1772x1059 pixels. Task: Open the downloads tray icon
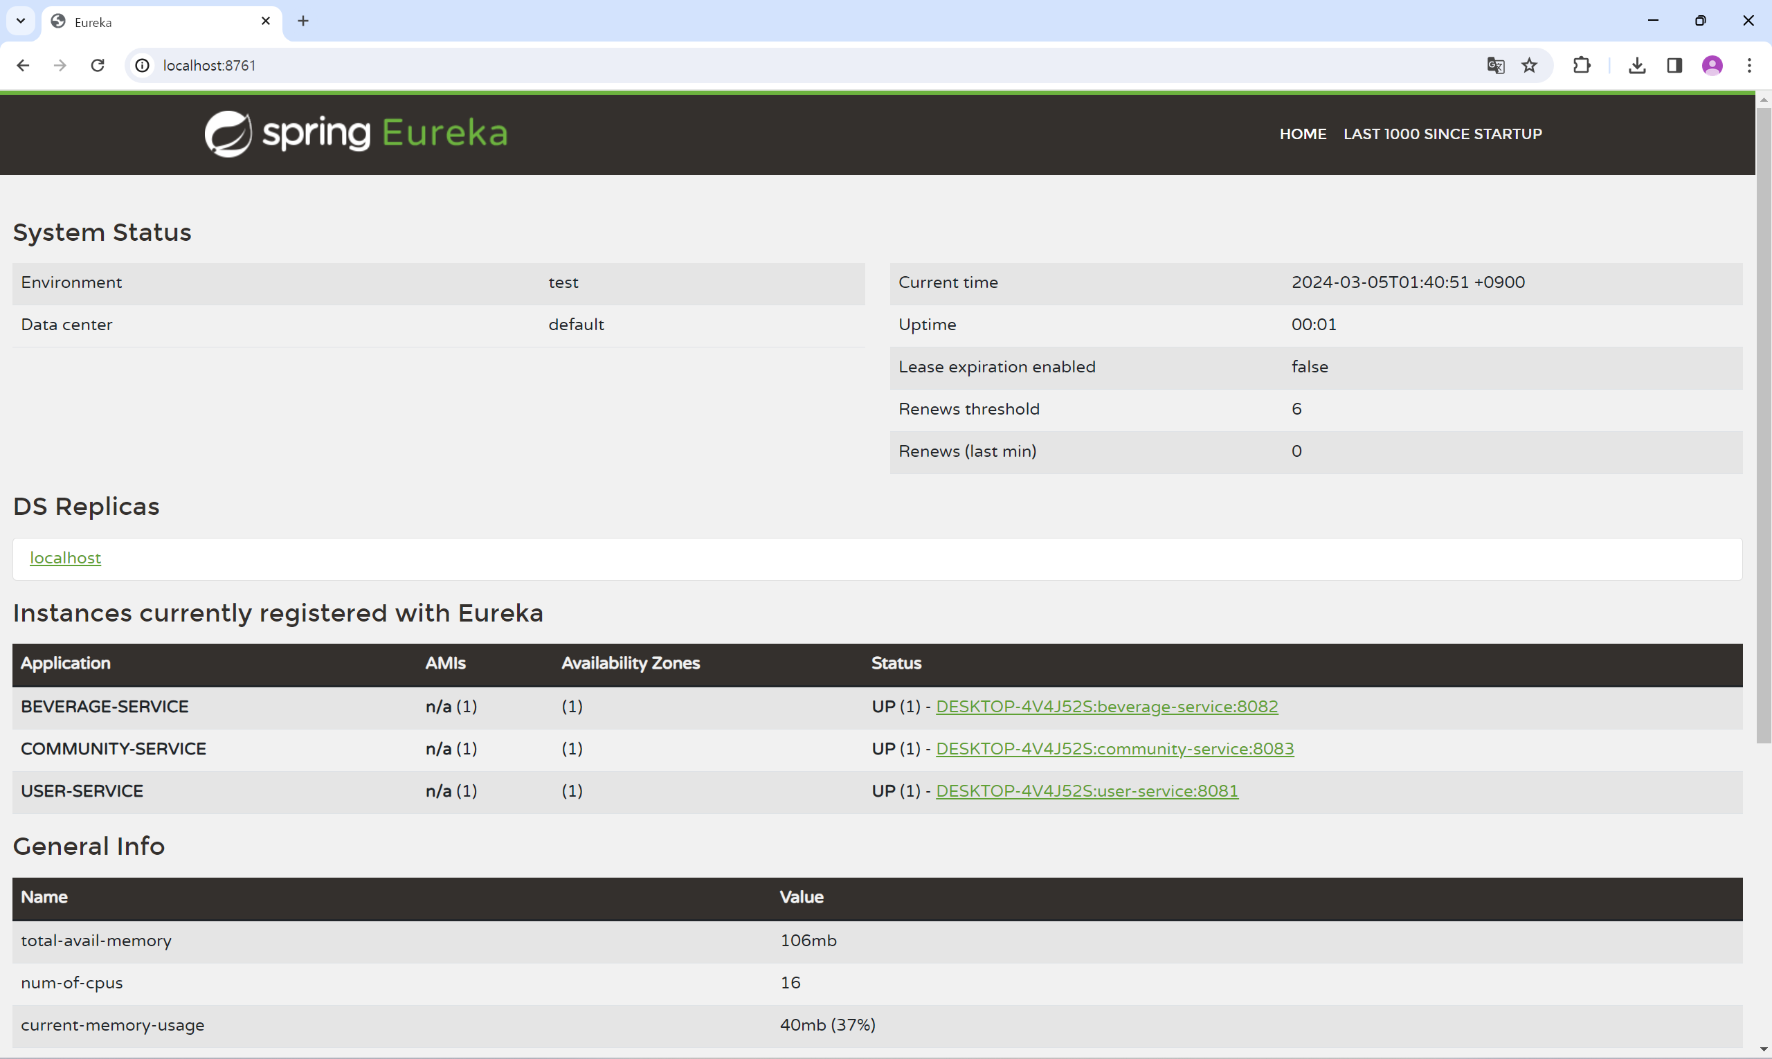point(1637,66)
